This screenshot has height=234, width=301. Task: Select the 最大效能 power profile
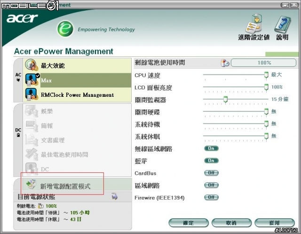(x=77, y=65)
